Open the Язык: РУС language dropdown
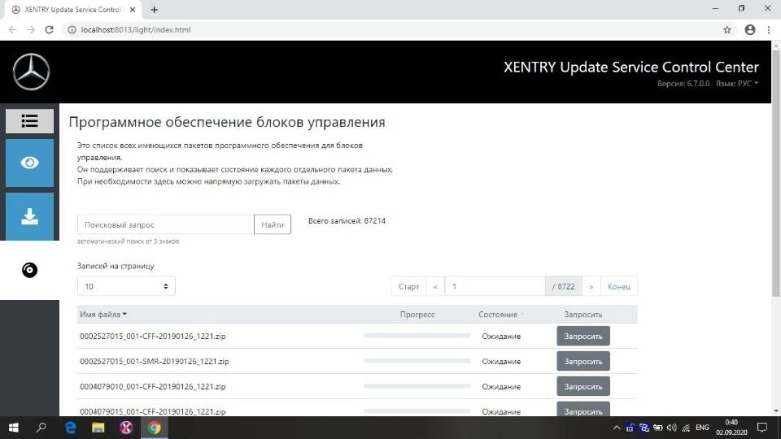The height and width of the screenshot is (439, 781). (x=737, y=84)
